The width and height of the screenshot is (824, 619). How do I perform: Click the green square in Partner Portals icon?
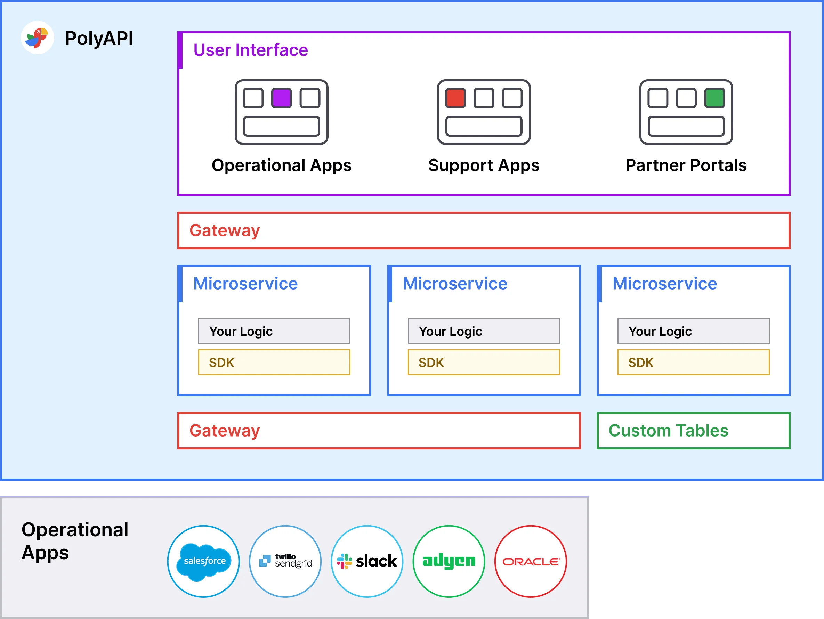point(714,98)
